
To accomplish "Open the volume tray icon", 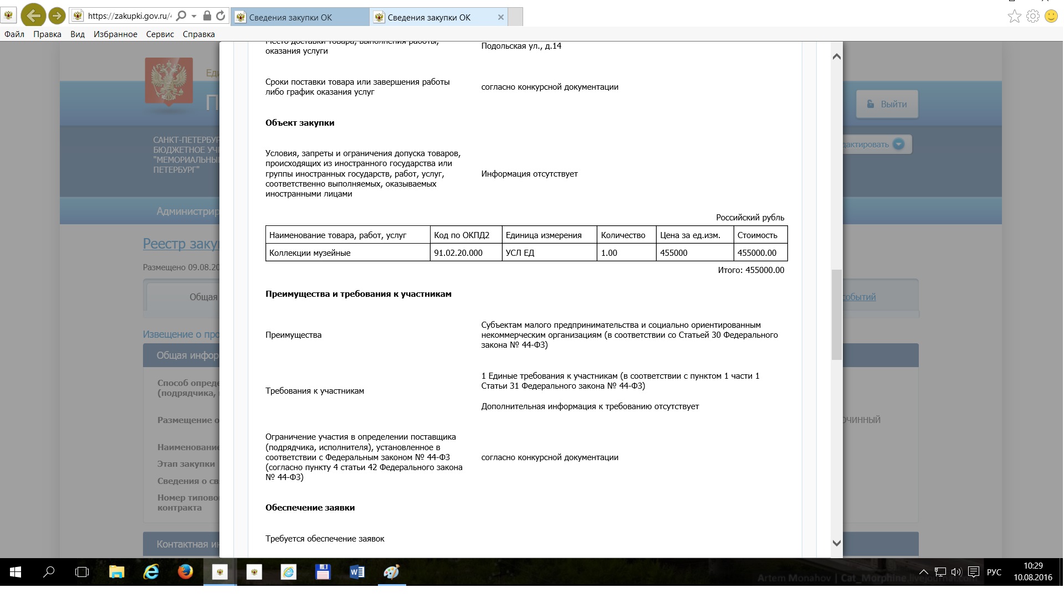I will [x=956, y=572].
